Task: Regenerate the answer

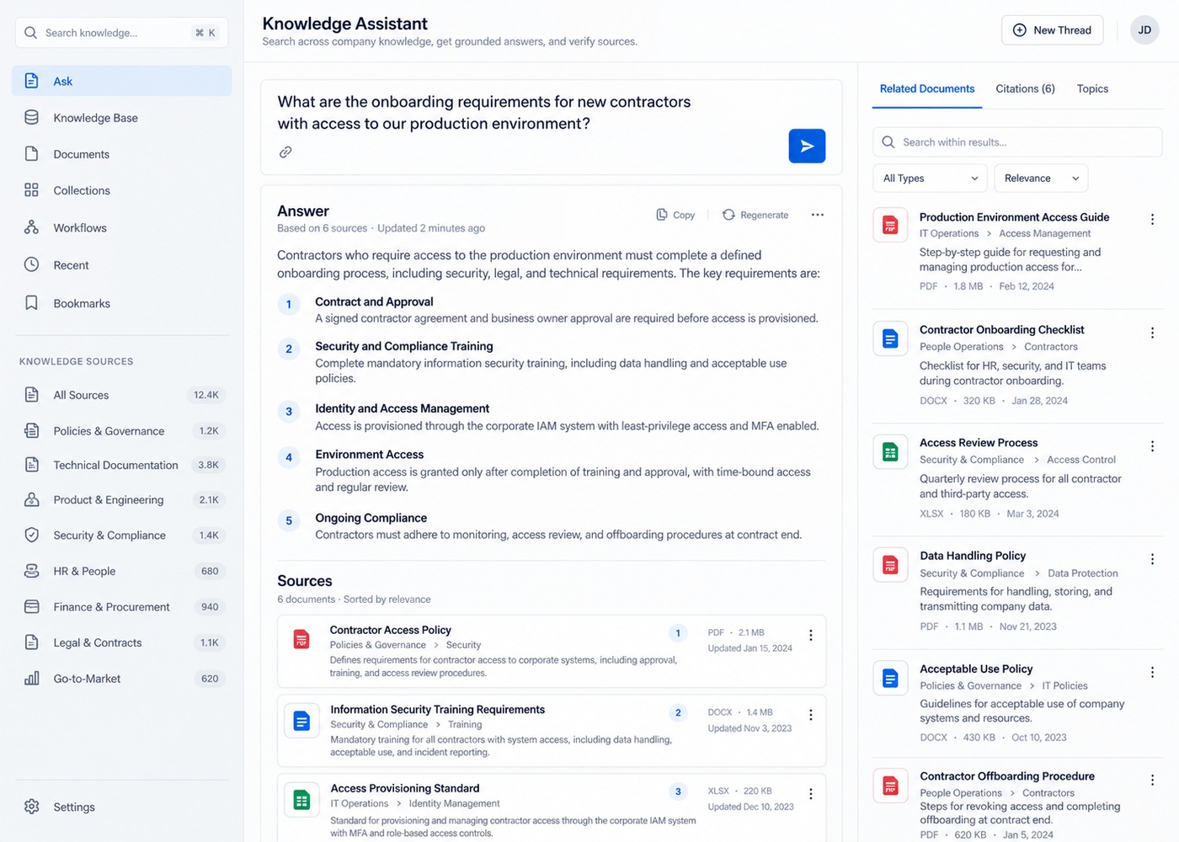Action: tap(755, 215)
